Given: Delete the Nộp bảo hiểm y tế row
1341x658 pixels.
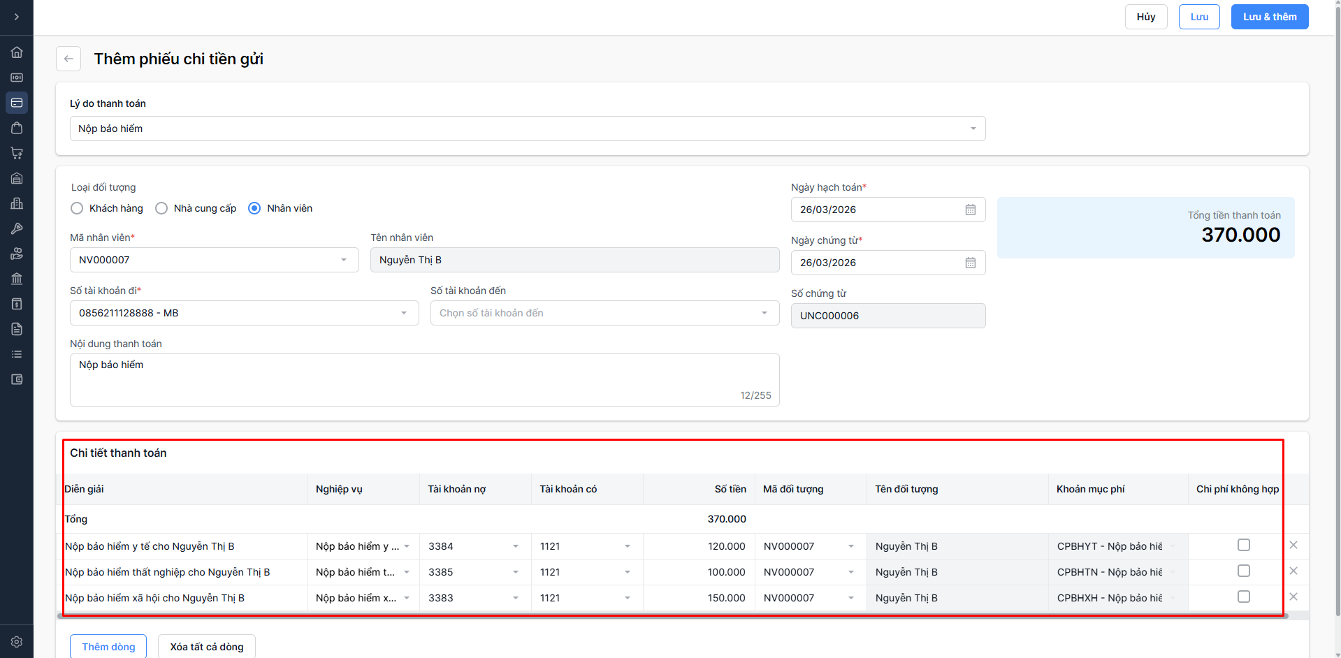Looking at the screenshot, I should point(1293,545).
